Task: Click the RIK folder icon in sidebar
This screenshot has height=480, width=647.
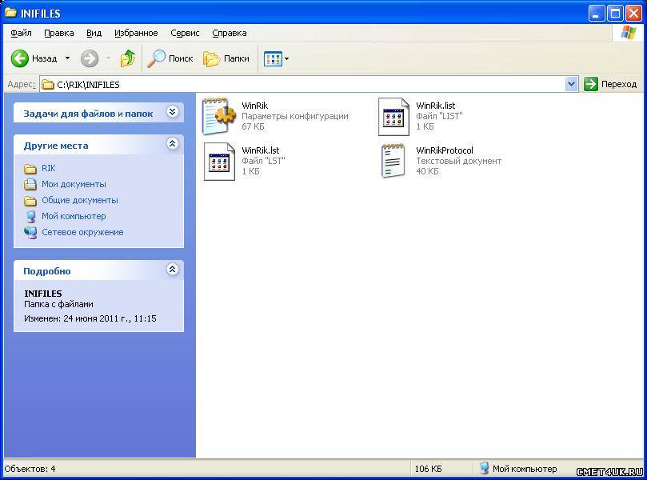Action: (x=30, y=169)
